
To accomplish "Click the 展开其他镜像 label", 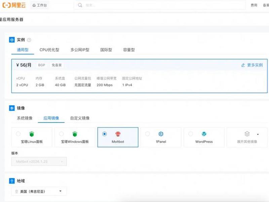I will coord(247,142).
